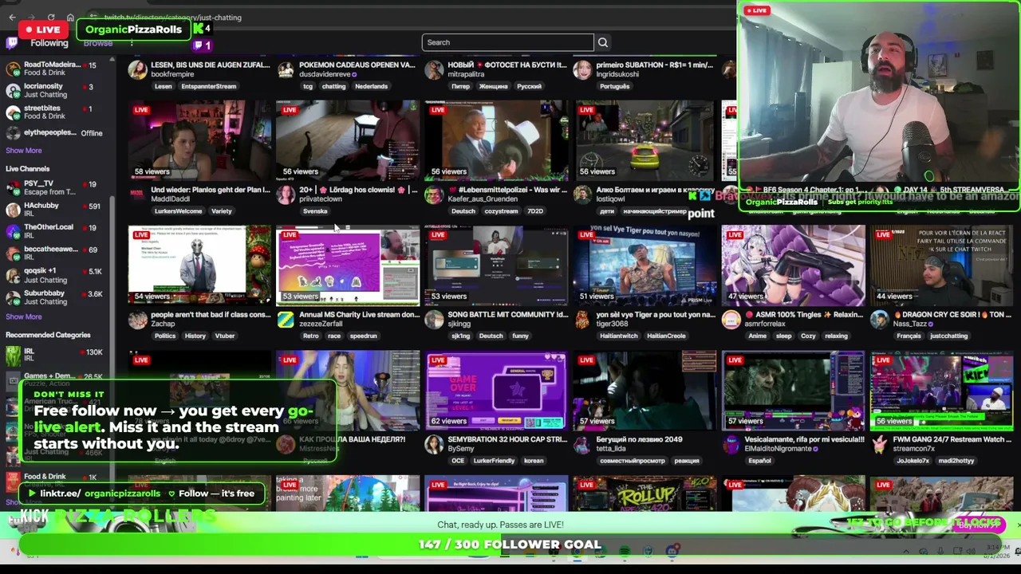Open the MaddiDaddl stream thumbnail
1021x574 pixels.
pos(199,140)
